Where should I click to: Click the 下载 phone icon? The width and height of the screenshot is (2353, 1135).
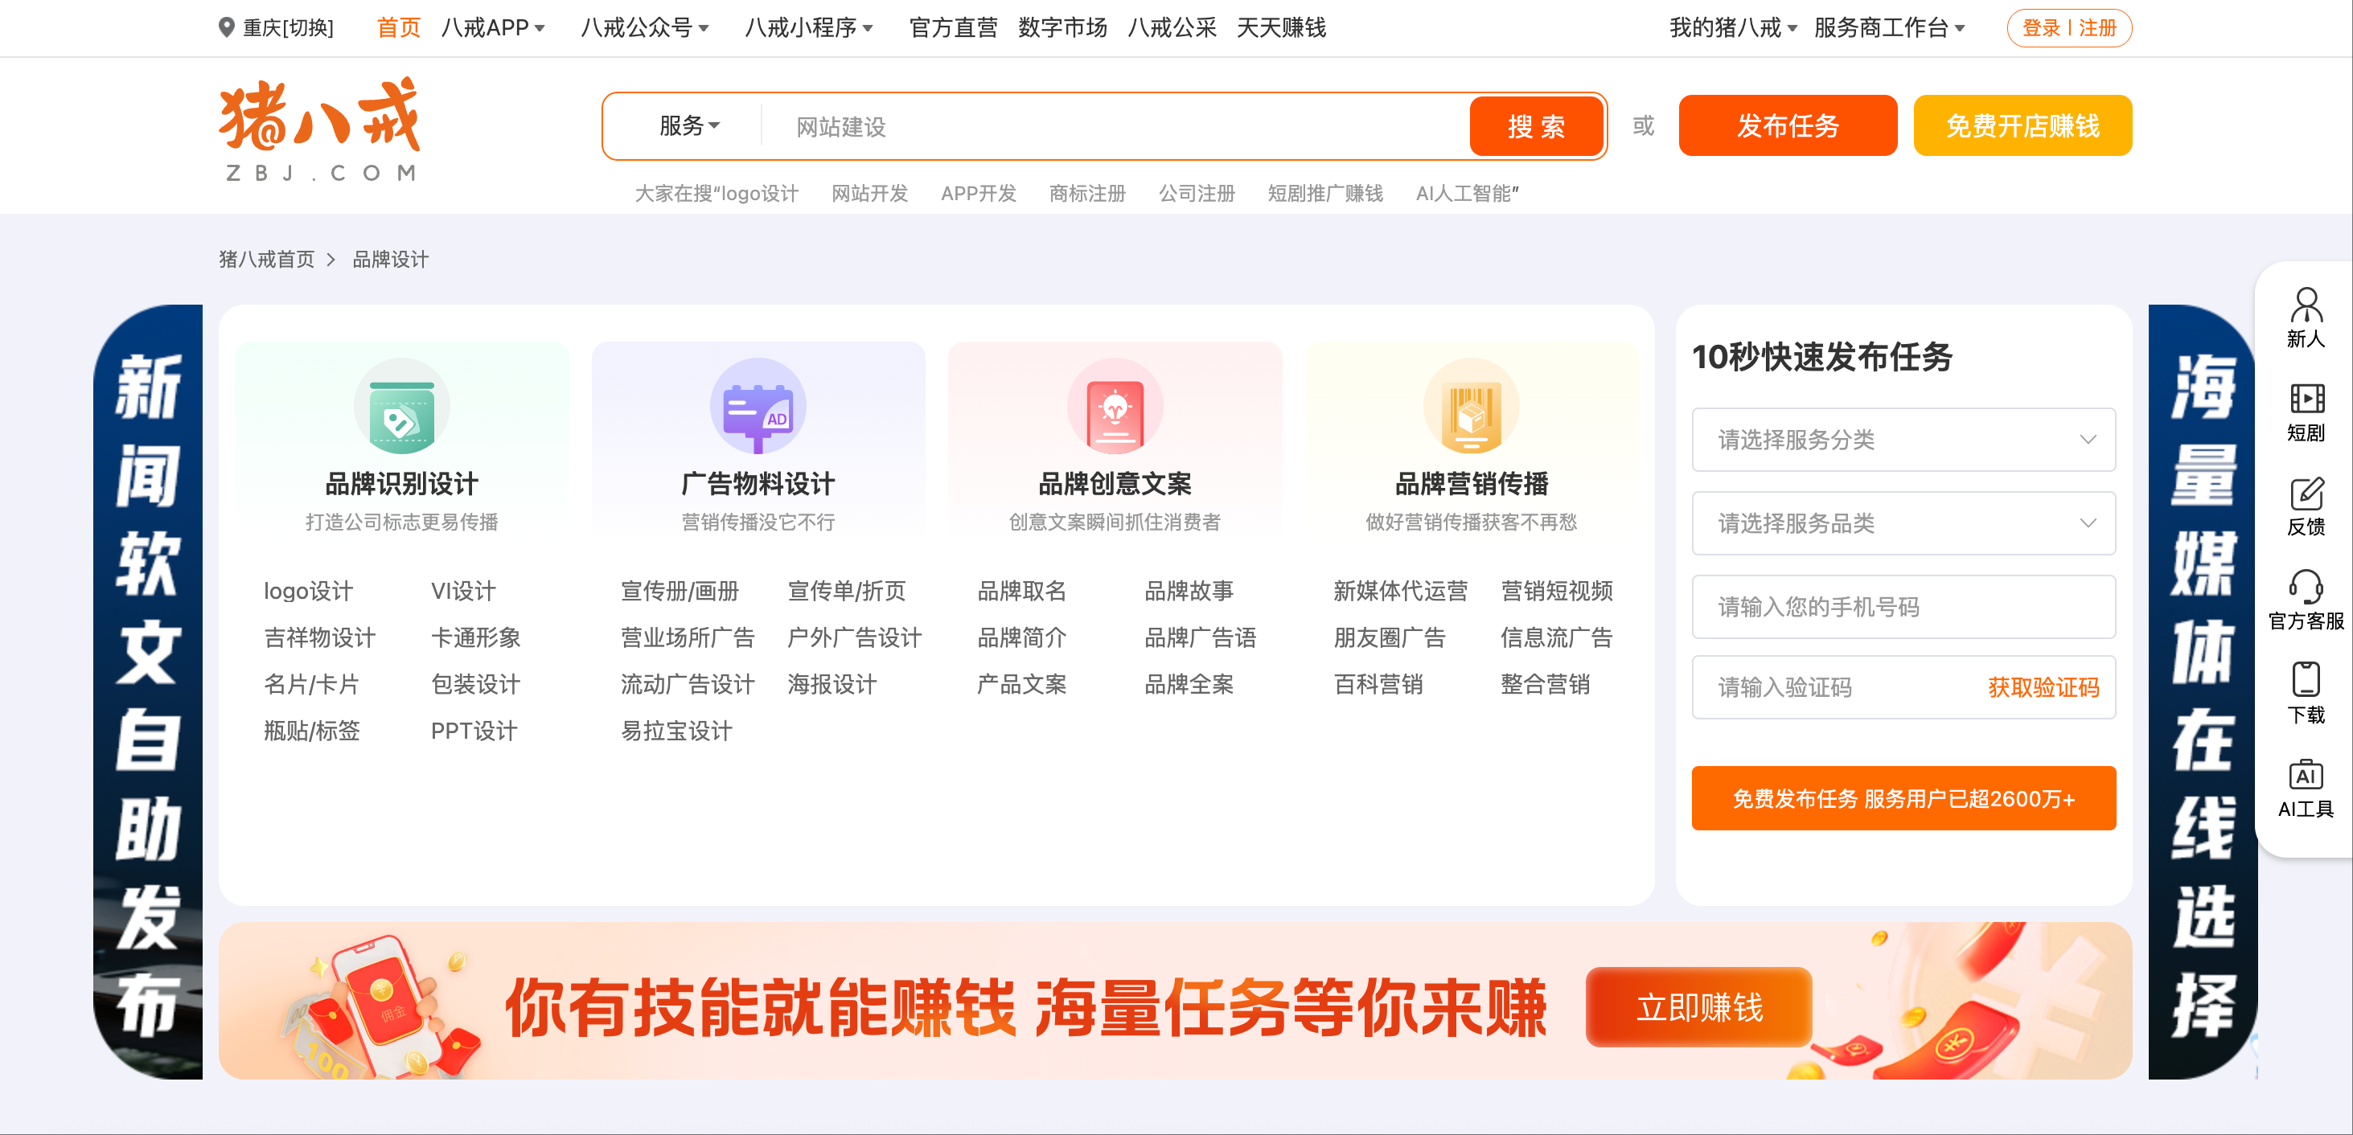pos(2305,680)
